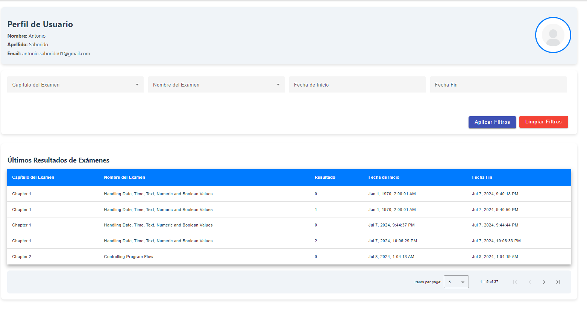Click the Fecha Fin column header
The height and width of the screenshot is (310, 587).
[482, 177]
